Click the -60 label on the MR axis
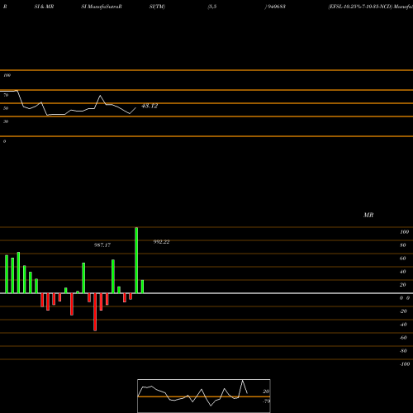 (403, 338)
